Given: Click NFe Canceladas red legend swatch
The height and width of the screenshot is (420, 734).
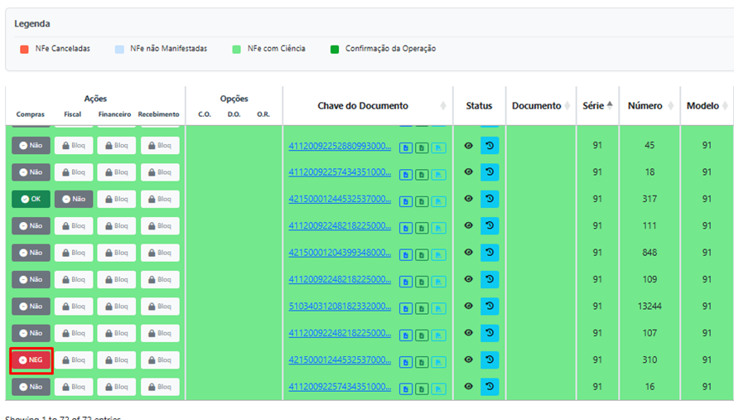Looking at the screenshot, I should coord(24,49).
